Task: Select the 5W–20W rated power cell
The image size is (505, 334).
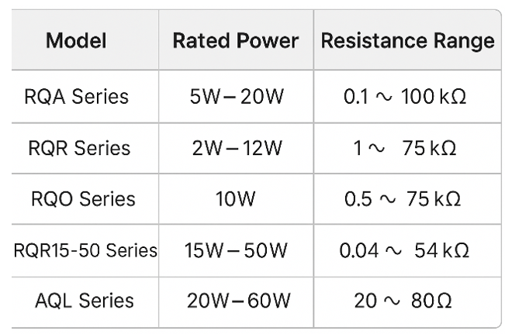Action: [236, 97]
